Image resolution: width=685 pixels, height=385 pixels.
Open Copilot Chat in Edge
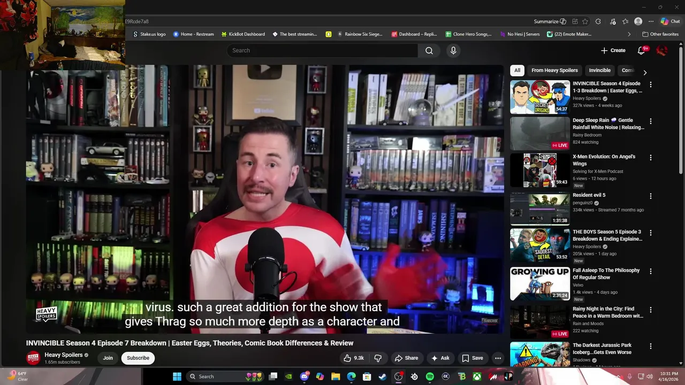point(670,21)
